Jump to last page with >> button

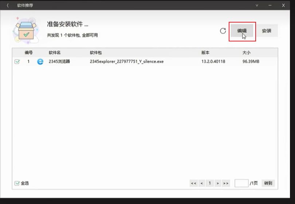[226, 183]
